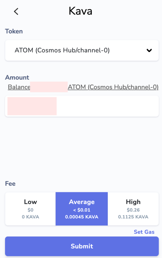Select the Low fee option
Screen dimensions: 162x258
[30, 209]
